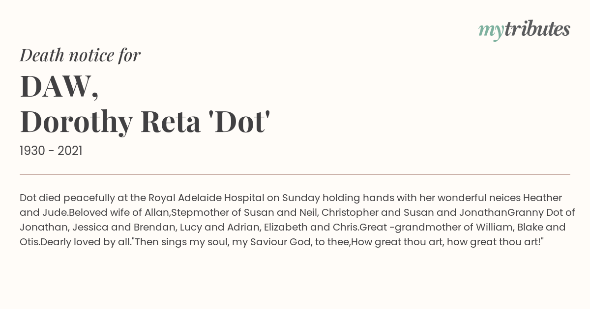Click the horizontal divider line
Screen dimensions: 590x309
(295, 174)
